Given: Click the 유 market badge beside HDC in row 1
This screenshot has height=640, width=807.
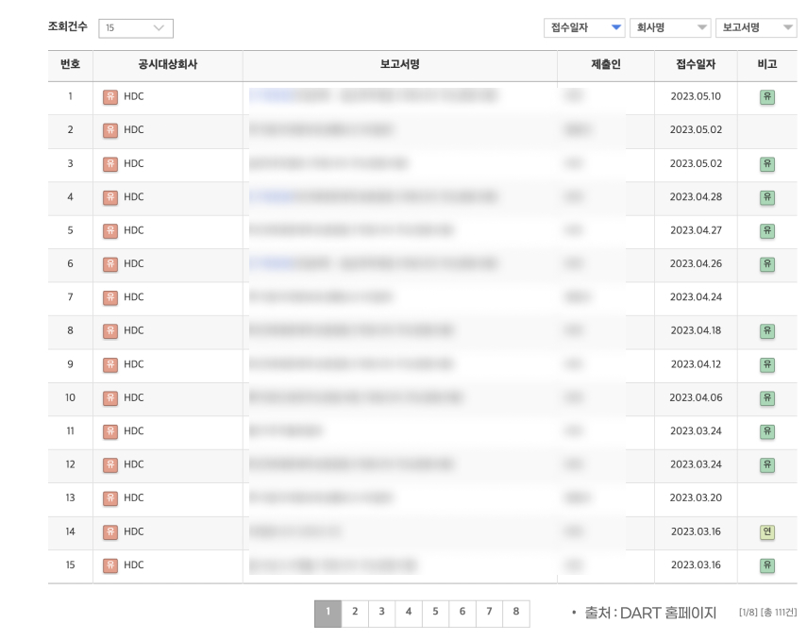Looking at the screenshot, I should pyautogui.click(x=110, y=96).
